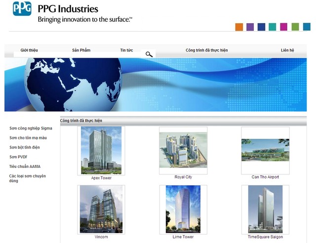The width and height of the screenshot is (316, 243).
Task: Open the Sản Phẩm menu
Action: [81, 50]
